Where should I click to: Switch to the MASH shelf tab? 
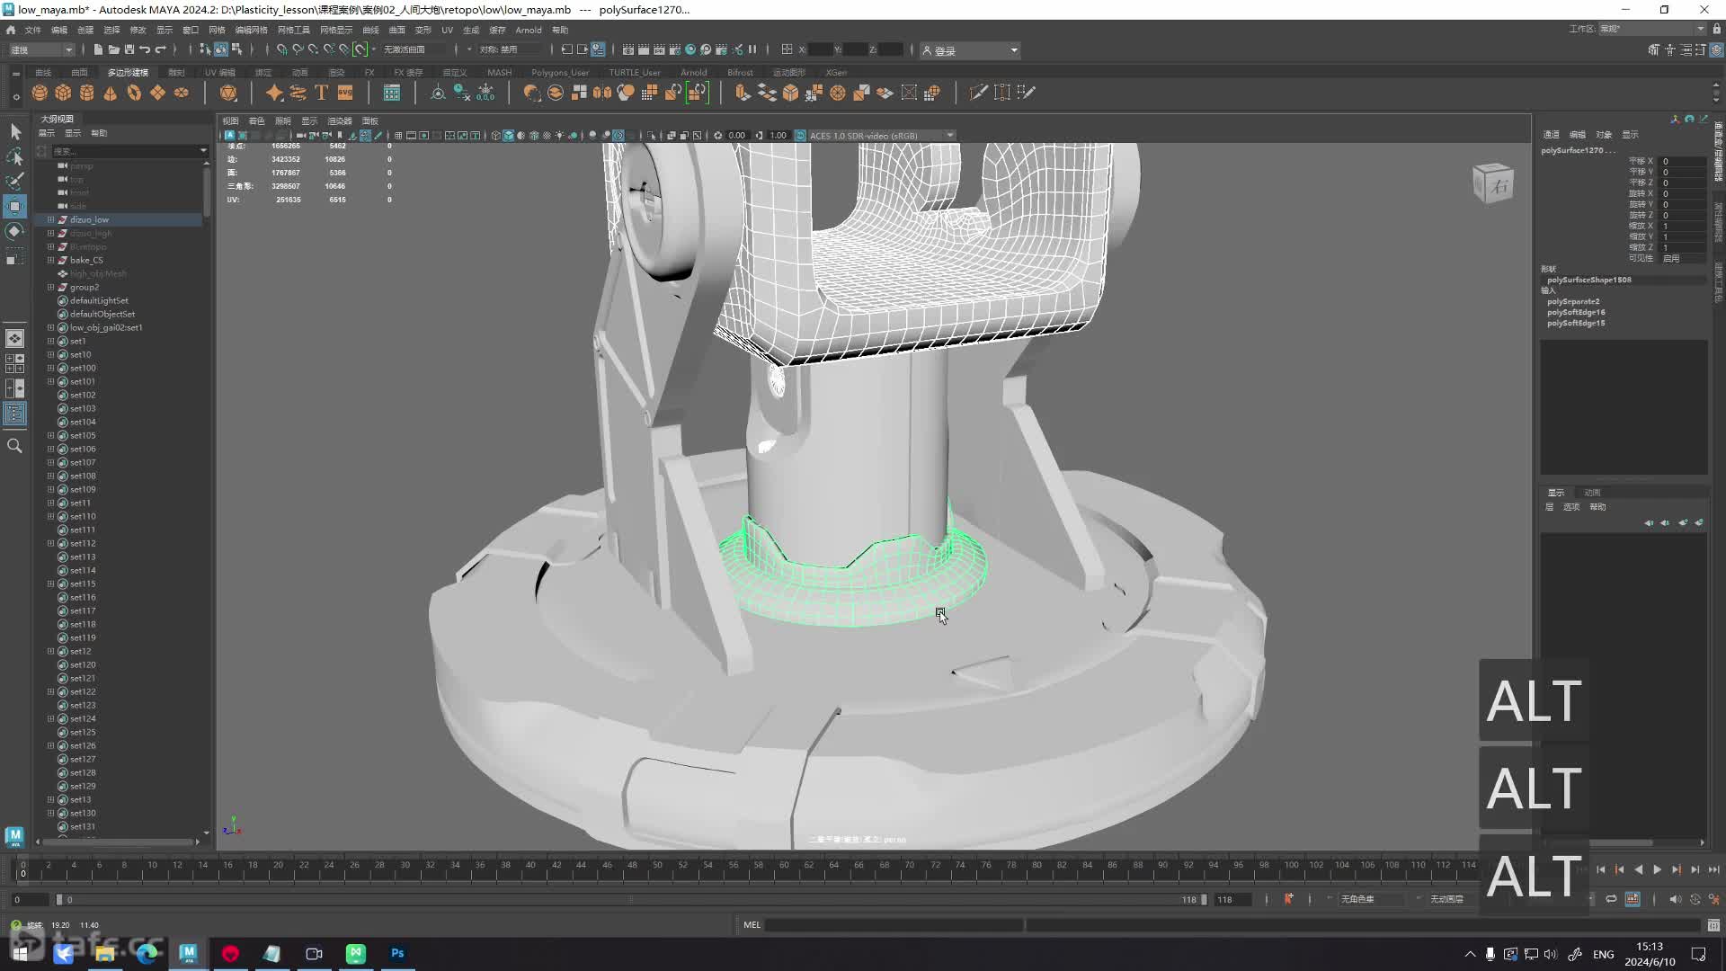(499, 73)
